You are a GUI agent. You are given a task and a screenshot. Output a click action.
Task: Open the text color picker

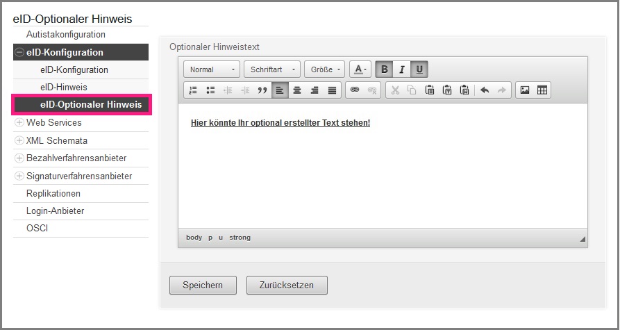coord(360,69)
